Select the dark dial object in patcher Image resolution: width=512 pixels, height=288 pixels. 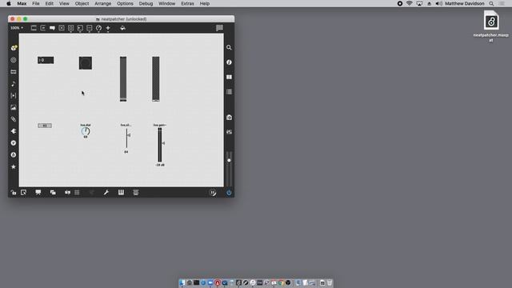86,63
